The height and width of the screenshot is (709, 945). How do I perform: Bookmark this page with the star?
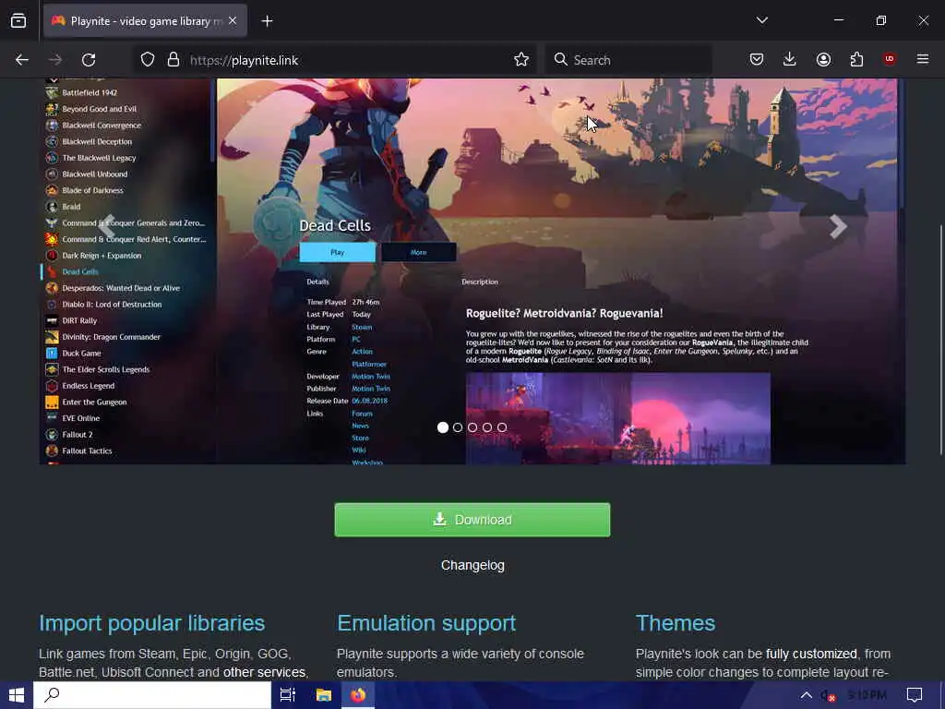click(x=521, y=60)
